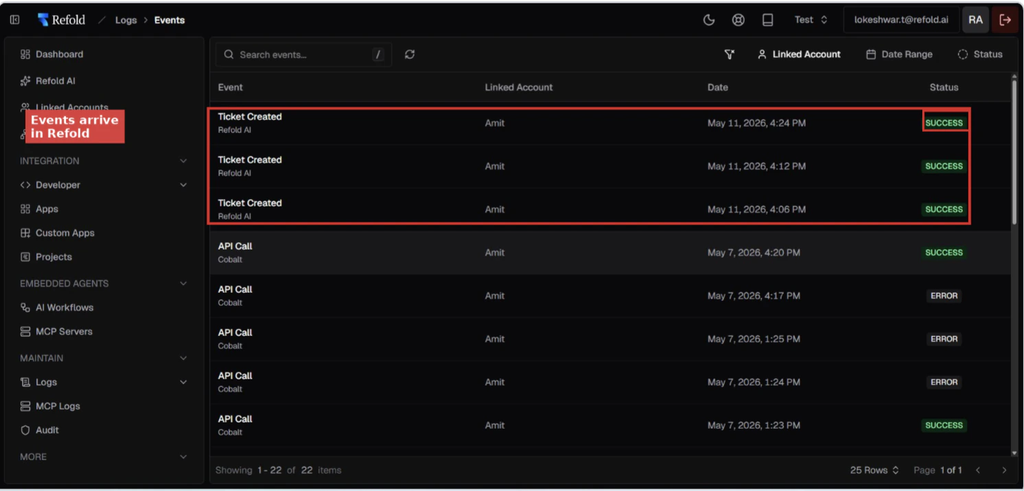
Task: Open the help lifebuoy icon
Action: click(x=738, y=20)
